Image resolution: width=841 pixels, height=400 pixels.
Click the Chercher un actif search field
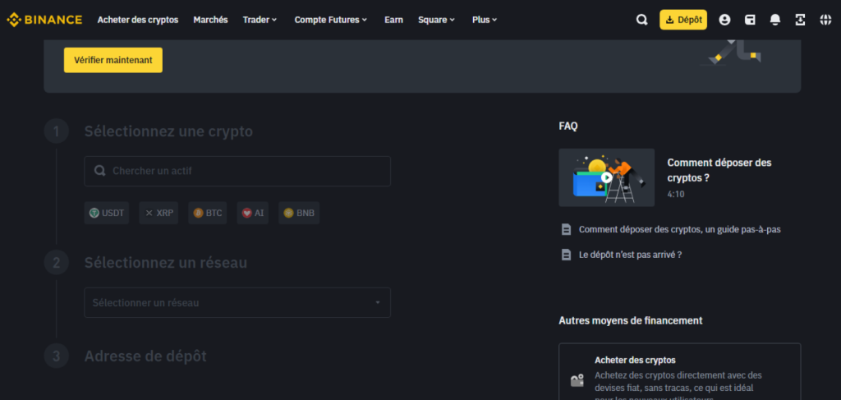tap(237, 171)
